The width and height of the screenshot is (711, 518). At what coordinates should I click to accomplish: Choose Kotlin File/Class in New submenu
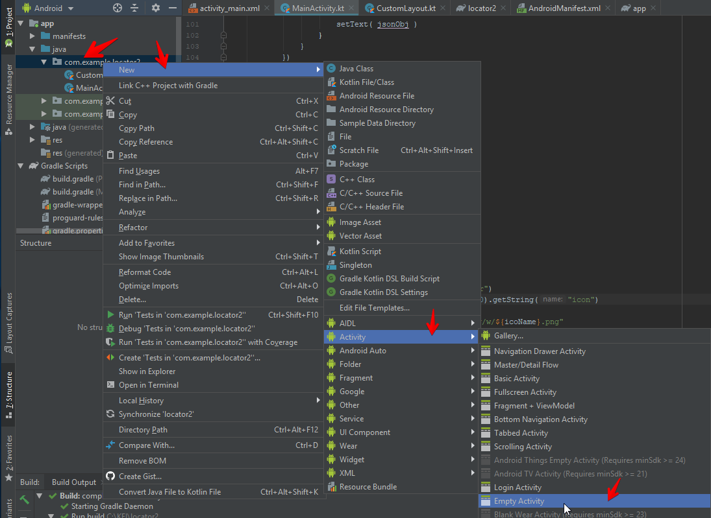pos(366,82)
